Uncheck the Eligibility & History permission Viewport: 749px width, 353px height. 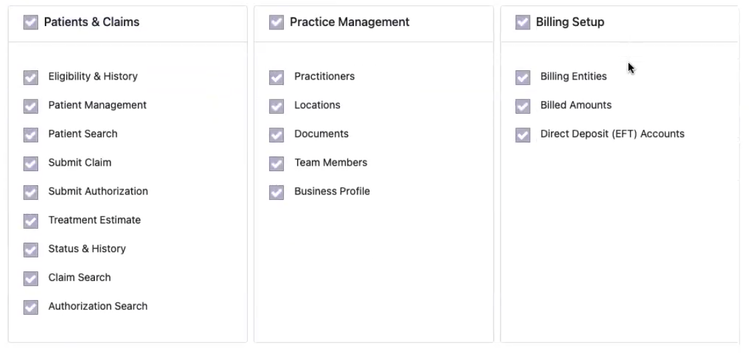pos(31,78)
